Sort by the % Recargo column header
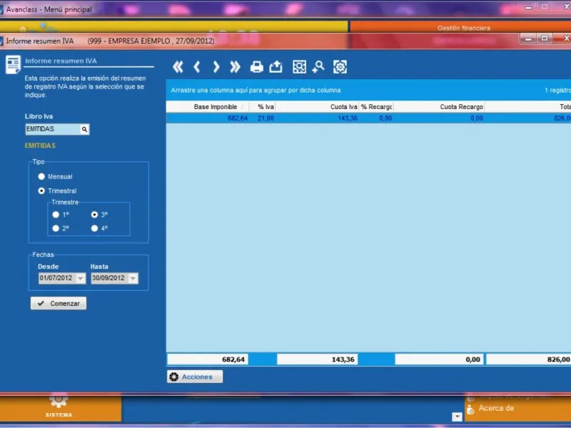The image size is (571, 428). point(376,106)
